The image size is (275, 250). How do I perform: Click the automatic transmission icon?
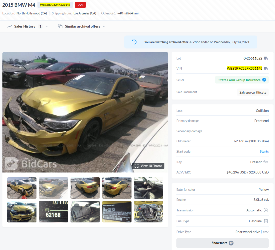266,210
